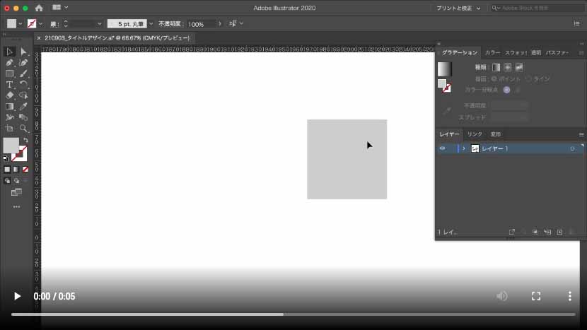Select the Gradient tool in toolbar
This screenshot has height=330, width=587.
[9, 107]
